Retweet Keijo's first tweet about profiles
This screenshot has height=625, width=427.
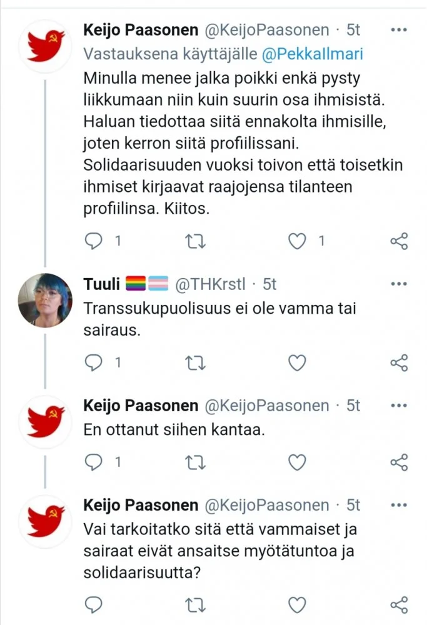pos(195,241)
